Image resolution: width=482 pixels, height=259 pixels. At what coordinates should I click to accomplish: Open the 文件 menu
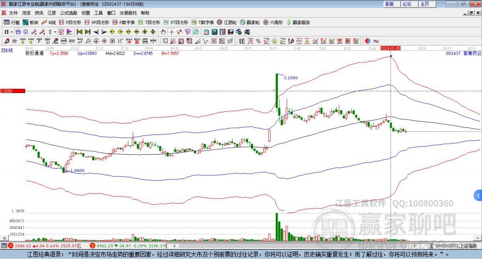pos(13,13)
